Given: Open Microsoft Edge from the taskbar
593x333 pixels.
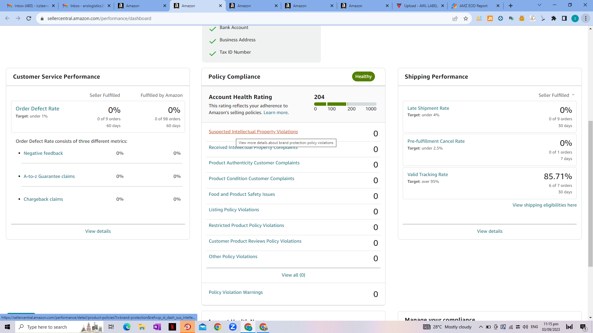Looking at the screenshot, I should (127, 327).
